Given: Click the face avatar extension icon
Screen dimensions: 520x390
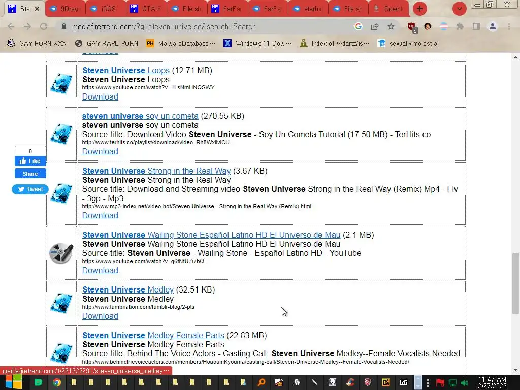Looking at the screenshot, I should [x=428, y=26].
